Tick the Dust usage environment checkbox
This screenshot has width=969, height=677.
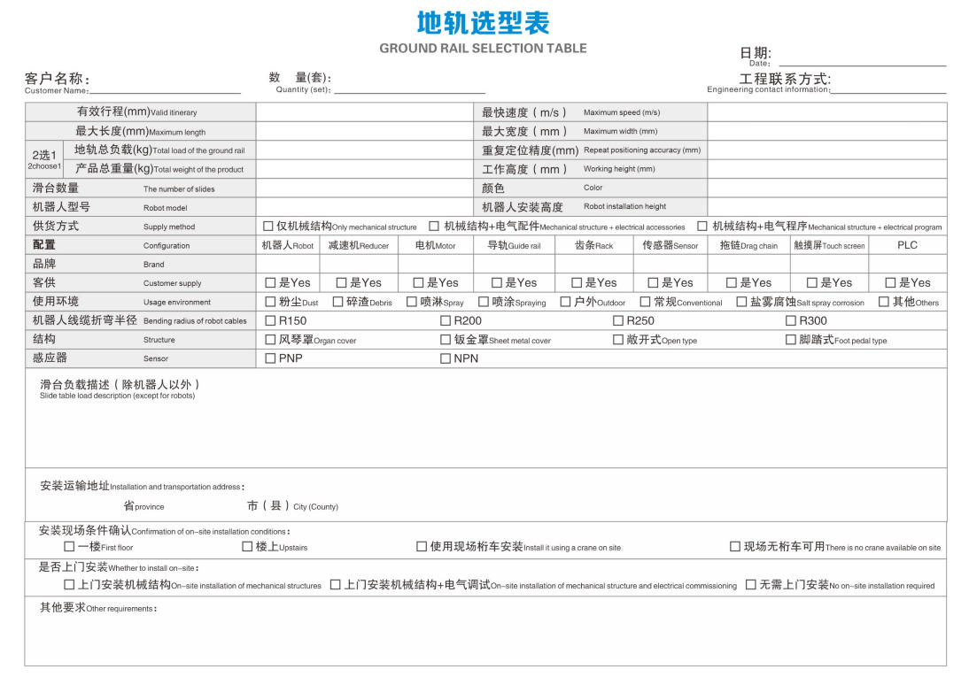(271, 302)
